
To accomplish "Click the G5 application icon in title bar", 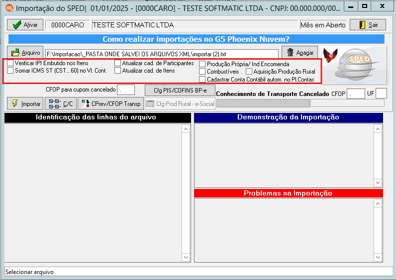I will (9, 8).
